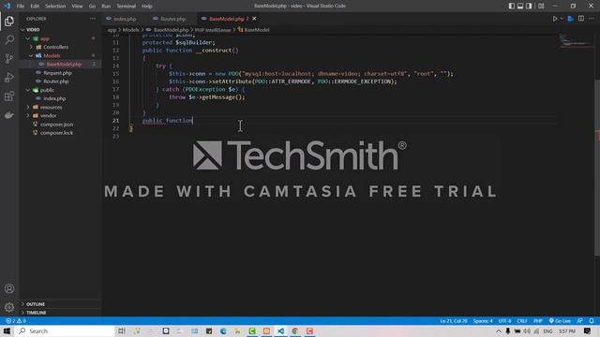Run the PHP file with play icon
Image resolution: width=600 pixels, height=337 pixels.
click(555, 19)
